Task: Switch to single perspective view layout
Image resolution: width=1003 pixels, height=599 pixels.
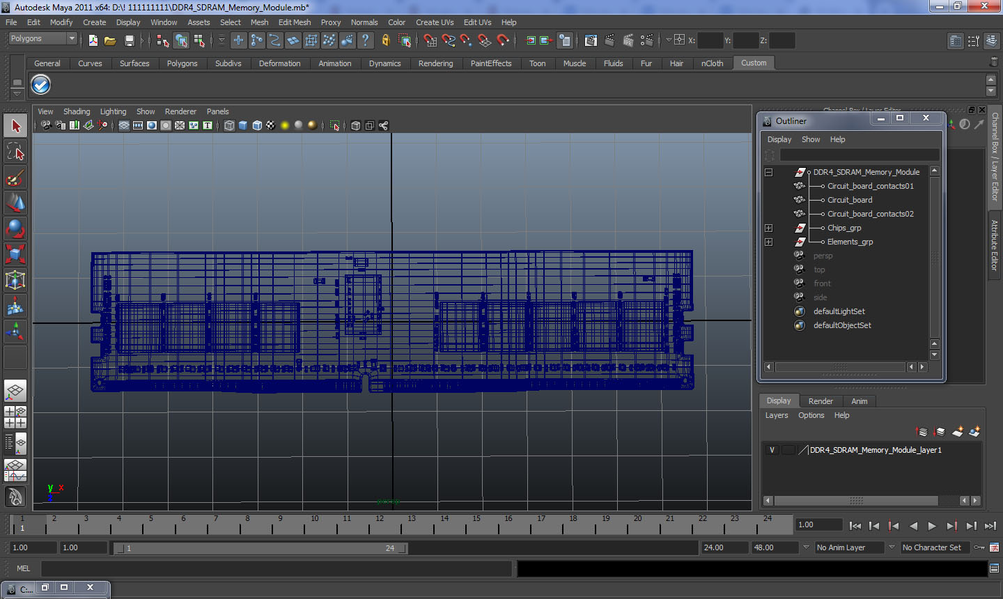Action: [15, 391]
